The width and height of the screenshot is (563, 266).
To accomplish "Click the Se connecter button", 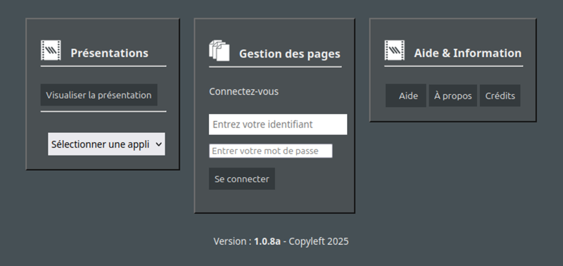I will [x=242, y=179].
